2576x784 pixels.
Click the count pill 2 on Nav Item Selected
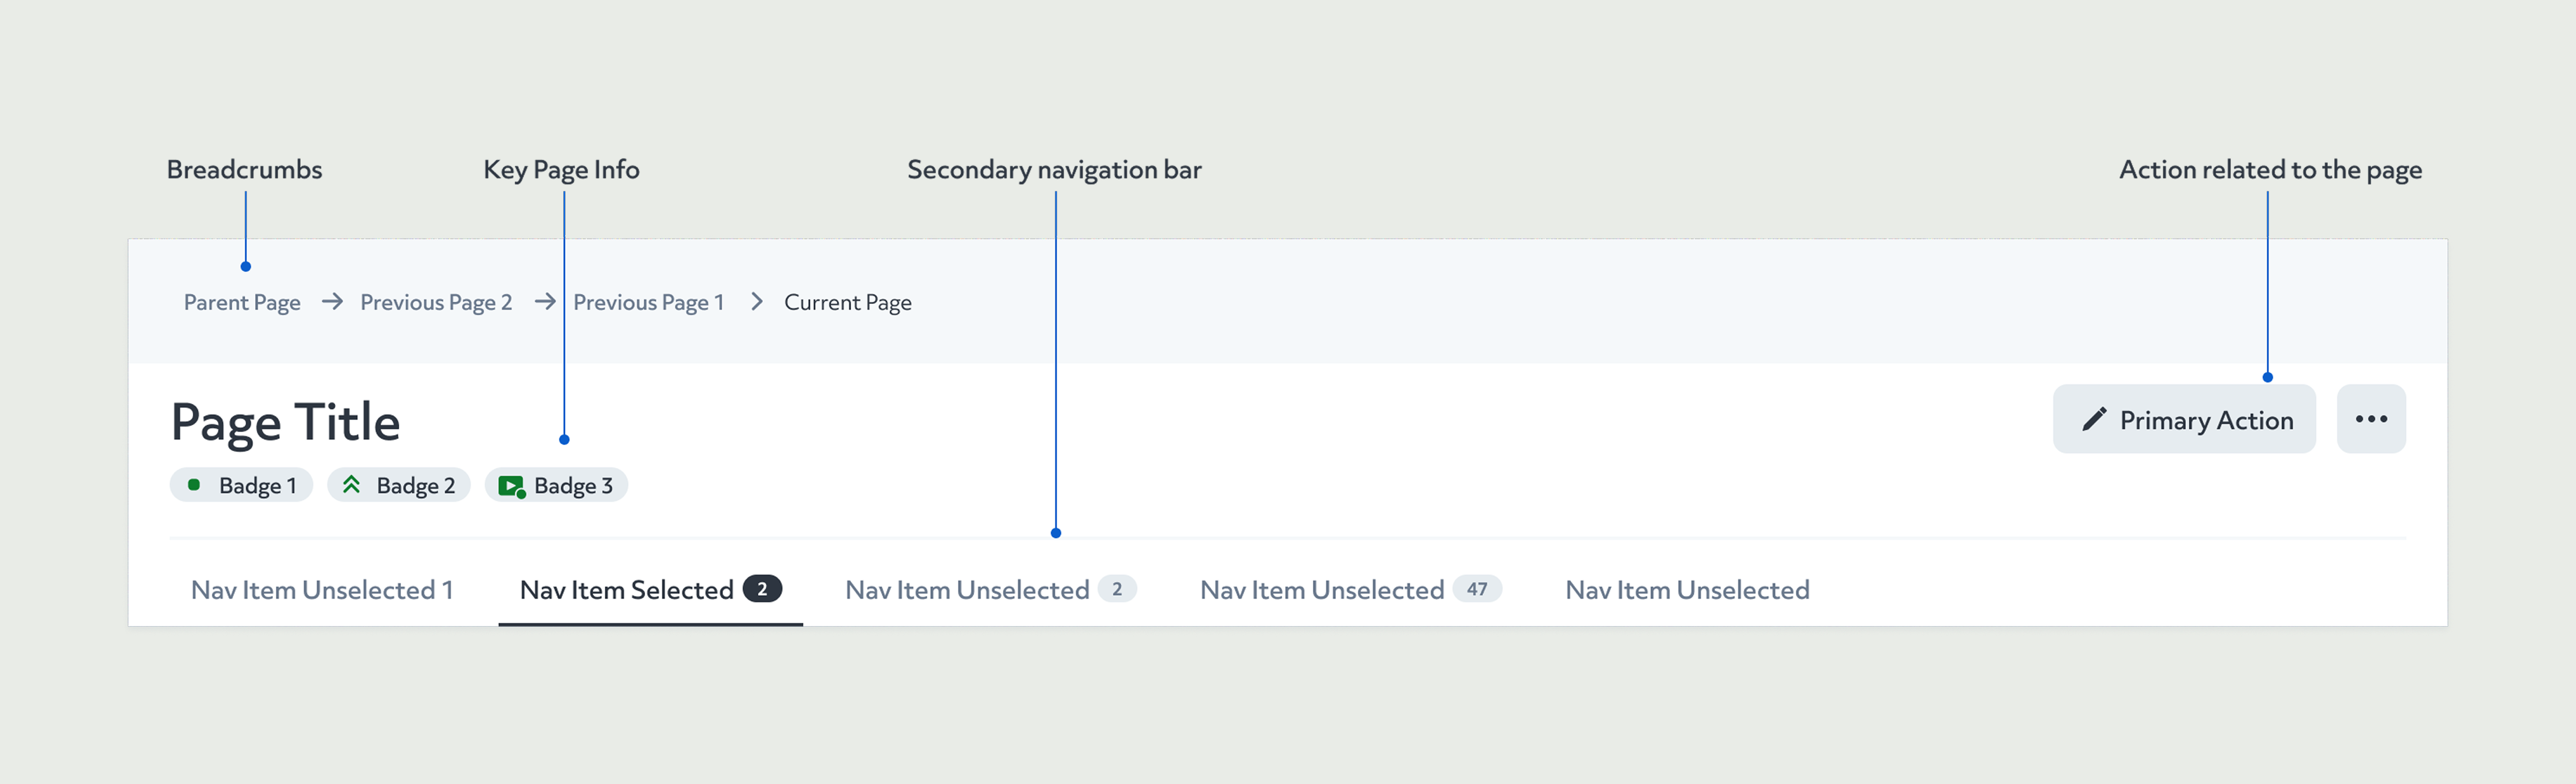(x=764, y=588)
